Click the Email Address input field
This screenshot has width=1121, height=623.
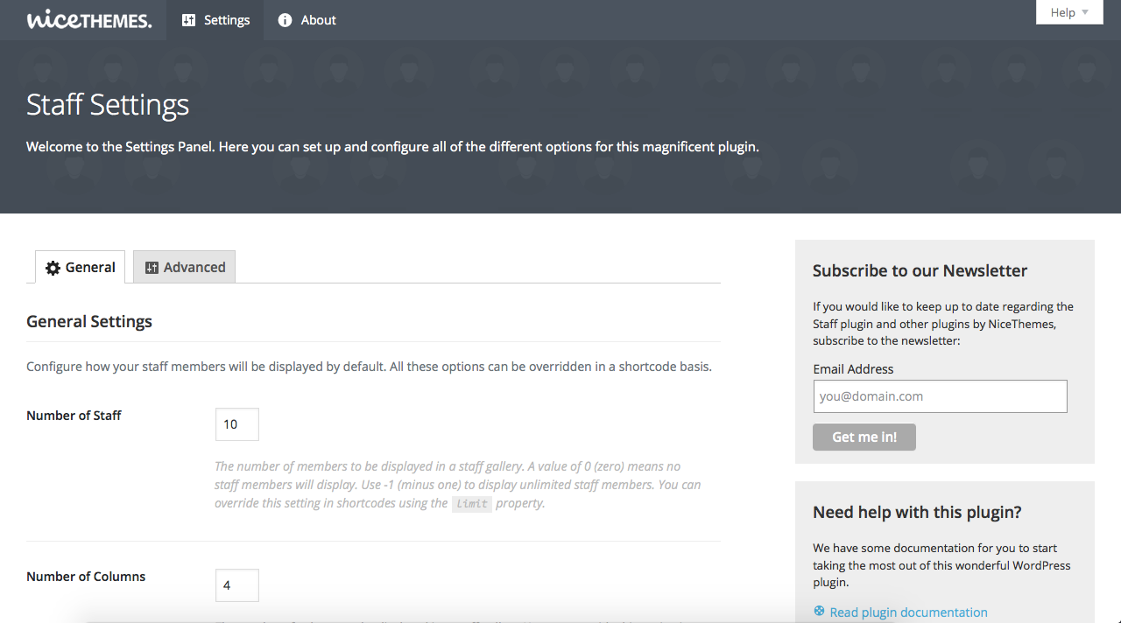(x=940, y=396)
